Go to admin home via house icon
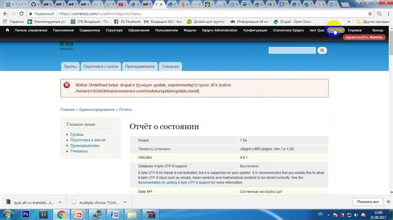Viewport: 393px width, 220px height. coord(7,30)
